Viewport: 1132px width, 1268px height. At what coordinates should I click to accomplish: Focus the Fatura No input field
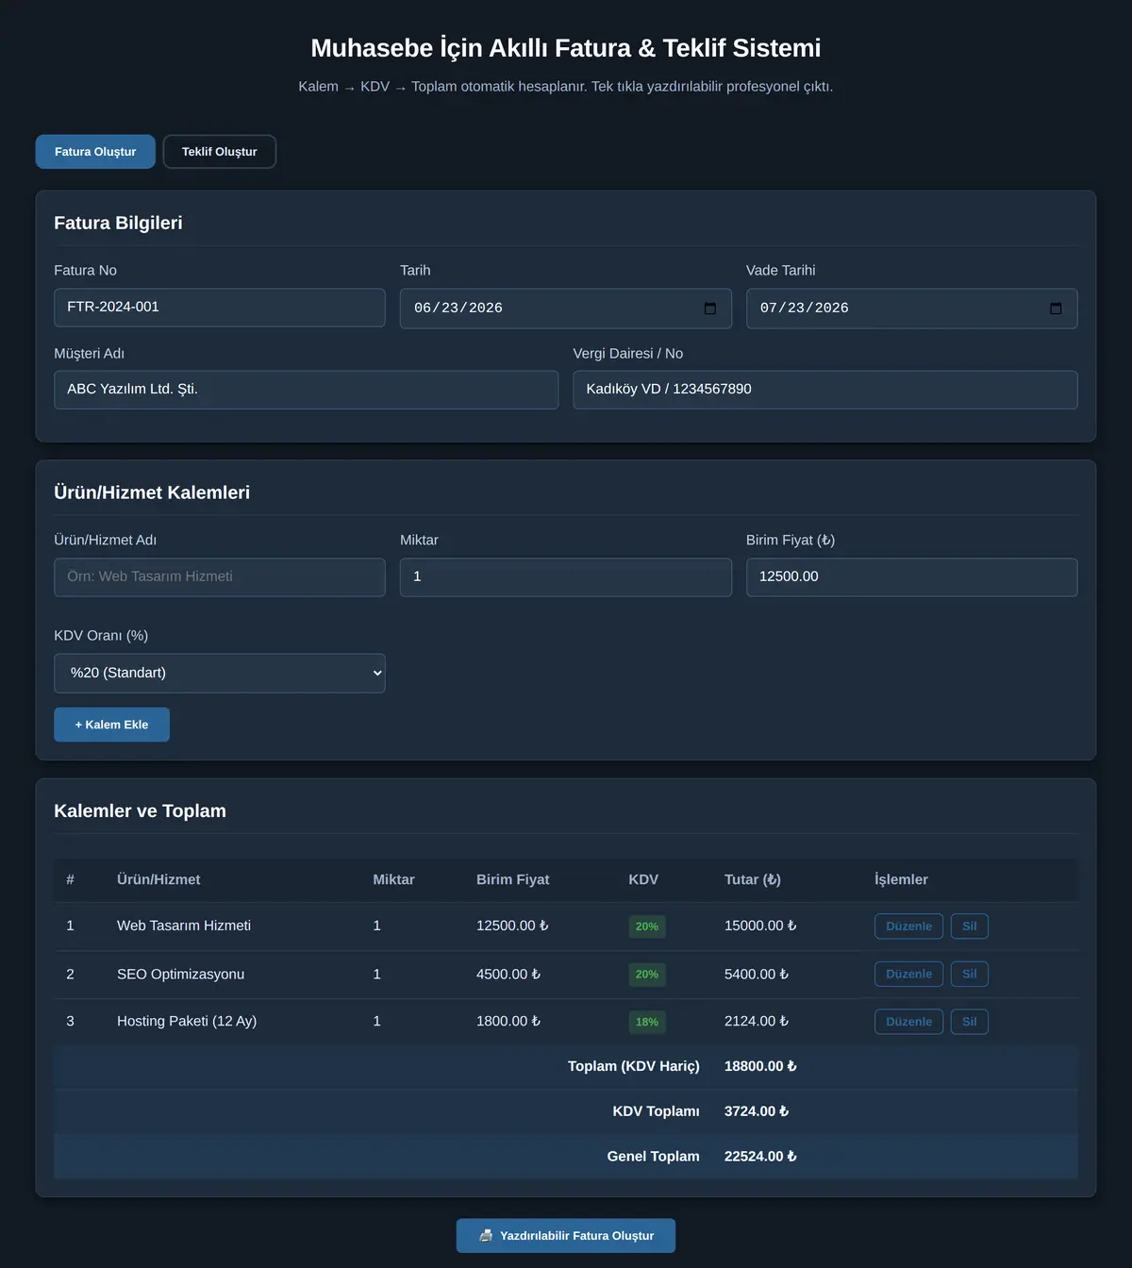tap(220, 308)
